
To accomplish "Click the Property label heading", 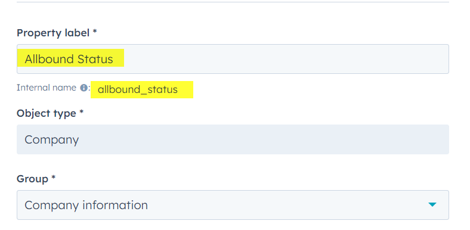I will [53, 33].
